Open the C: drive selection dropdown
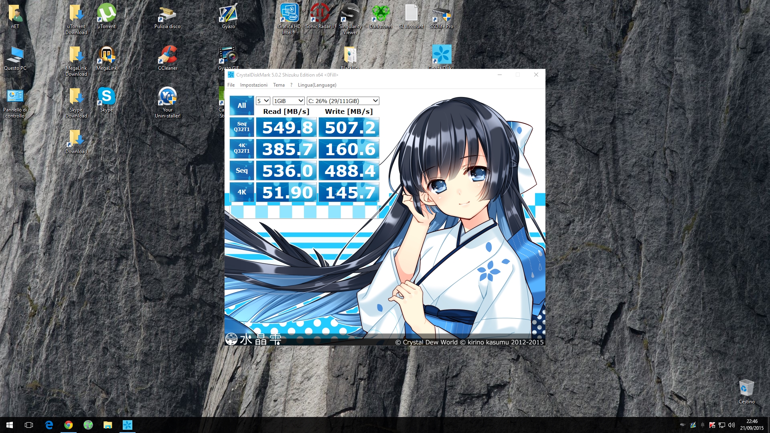Image resolution: width=770 pixels, height=433 pixels. point(343,101)
